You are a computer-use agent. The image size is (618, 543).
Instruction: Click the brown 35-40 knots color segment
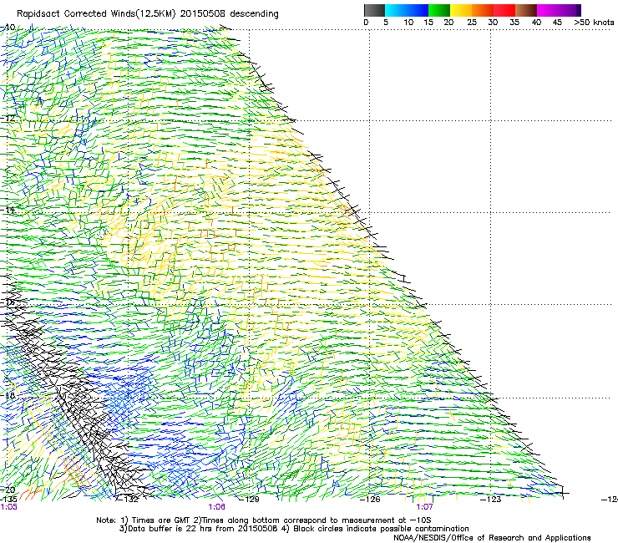tap(526, 10)
